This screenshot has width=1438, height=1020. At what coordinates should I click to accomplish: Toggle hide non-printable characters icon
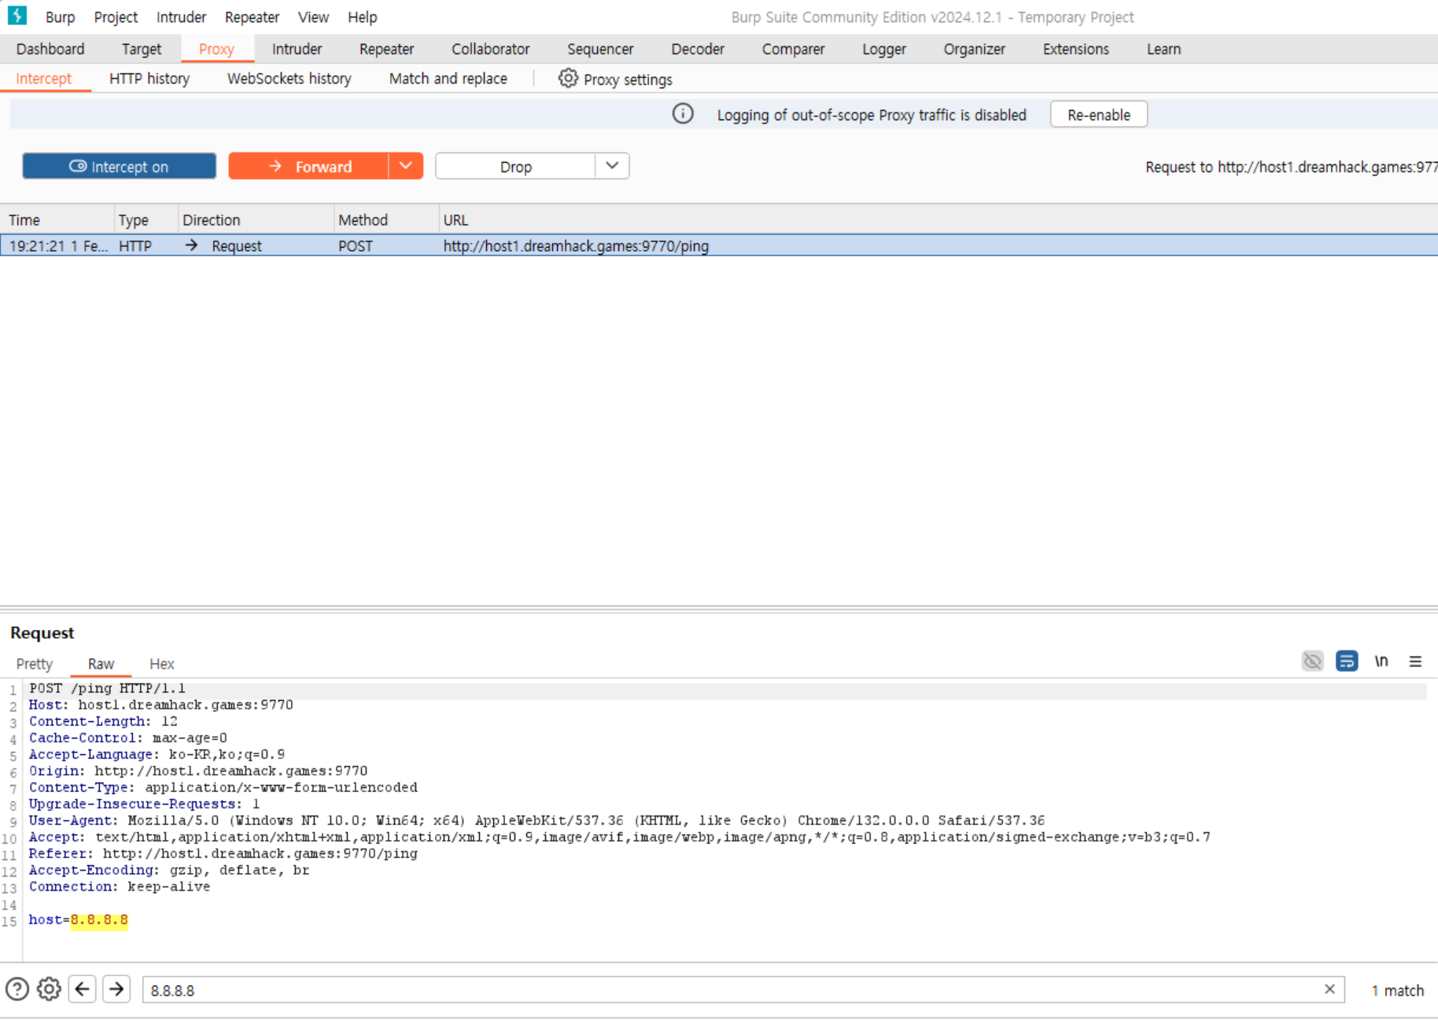coord(1312,661)
